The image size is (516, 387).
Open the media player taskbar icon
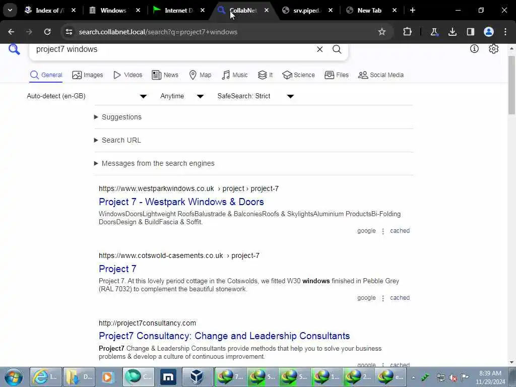tap(107, 377)
